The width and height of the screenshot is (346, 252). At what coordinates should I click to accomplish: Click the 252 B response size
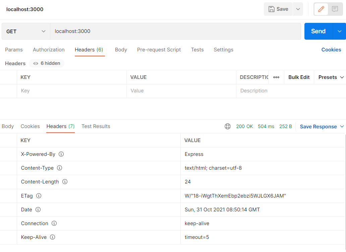coord(286,126)
